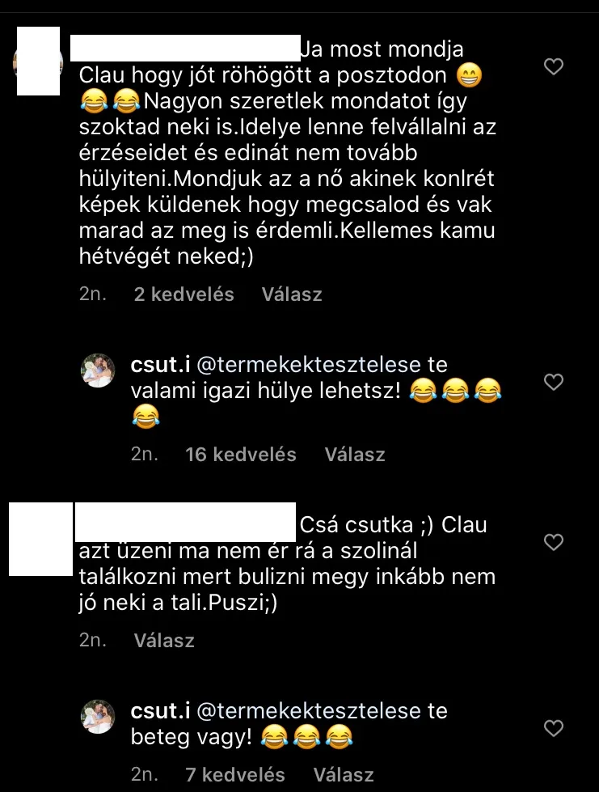599x792 pixels.
Task: Reply to the 16 kedvelés comment
Action: 355,455
